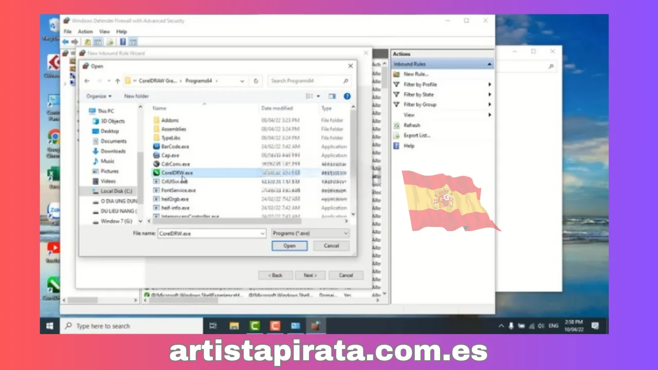
Task: Expand the View submenu in Actions pane
Action: tap(489, 115)
